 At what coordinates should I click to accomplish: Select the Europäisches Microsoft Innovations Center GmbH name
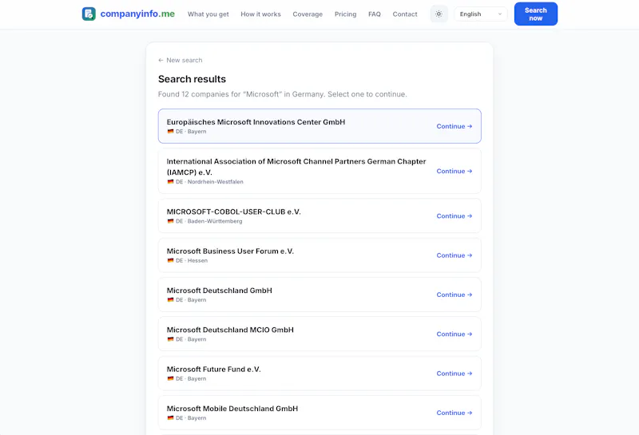[256, 122]
